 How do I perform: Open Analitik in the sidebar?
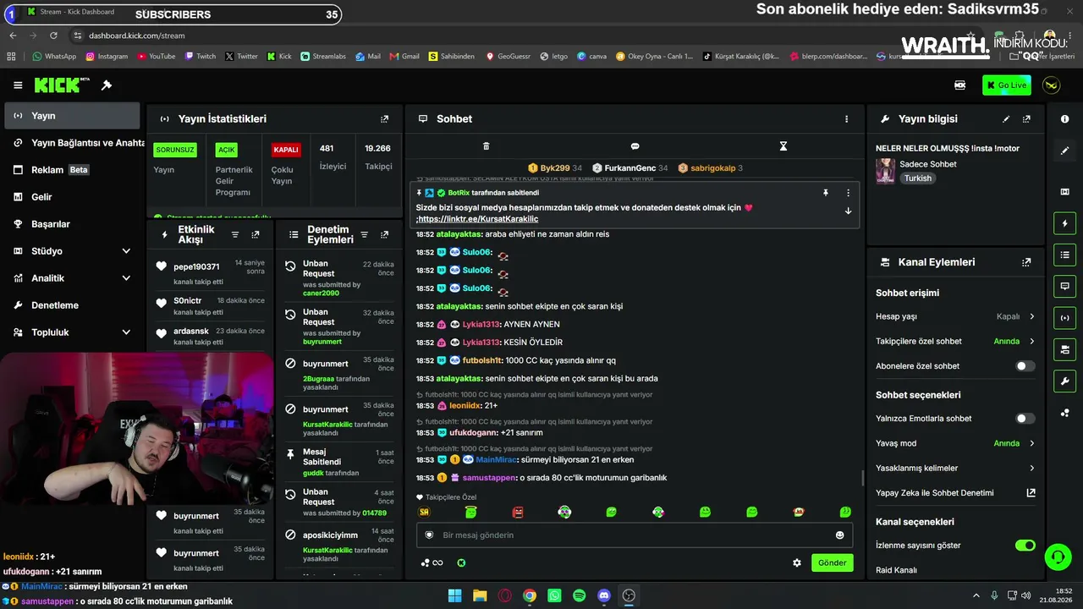coord(71,278)
